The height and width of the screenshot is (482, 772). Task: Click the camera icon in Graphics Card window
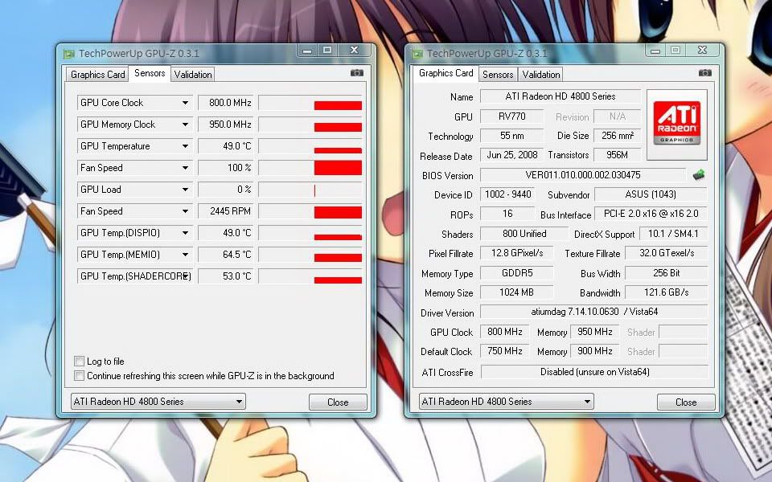705,73
